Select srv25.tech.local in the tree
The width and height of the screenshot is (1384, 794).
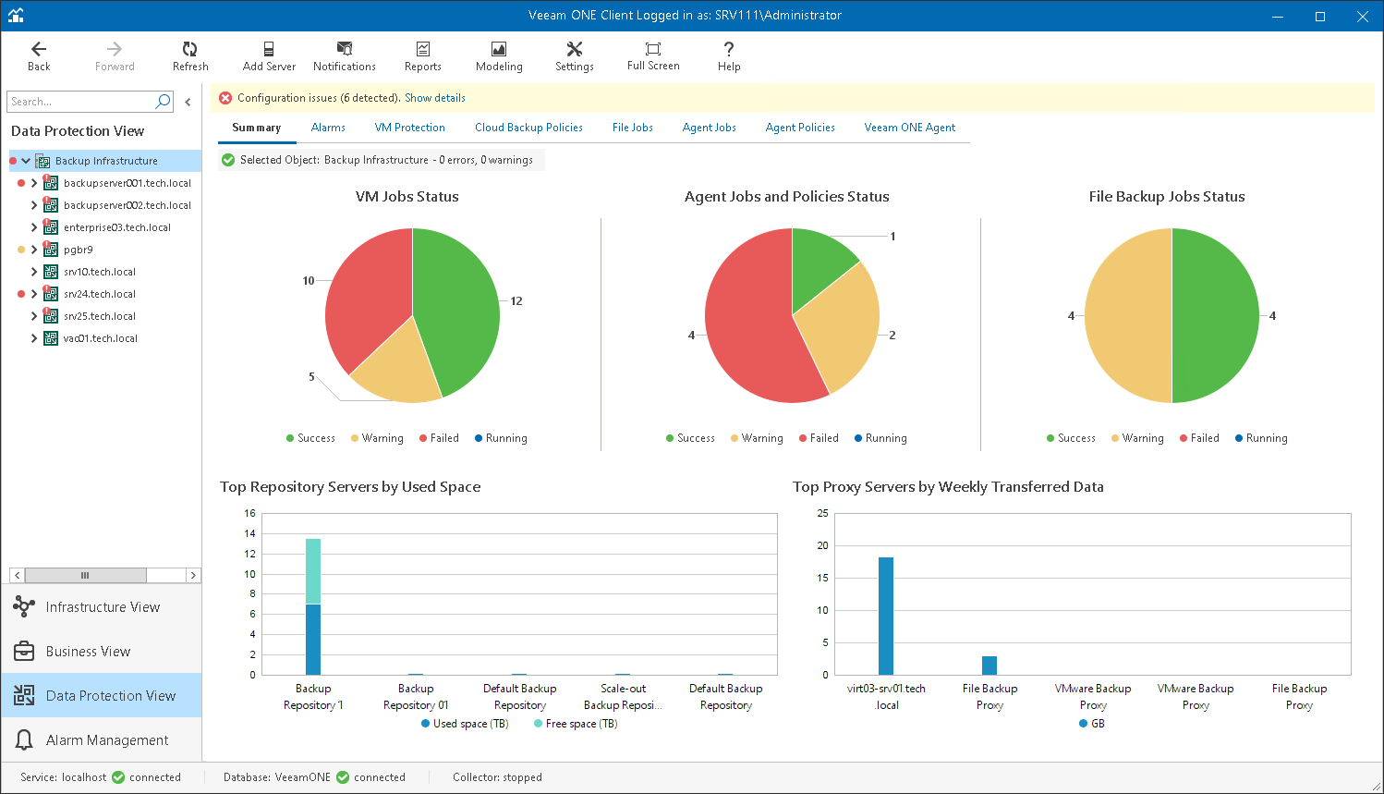[100, 316]
